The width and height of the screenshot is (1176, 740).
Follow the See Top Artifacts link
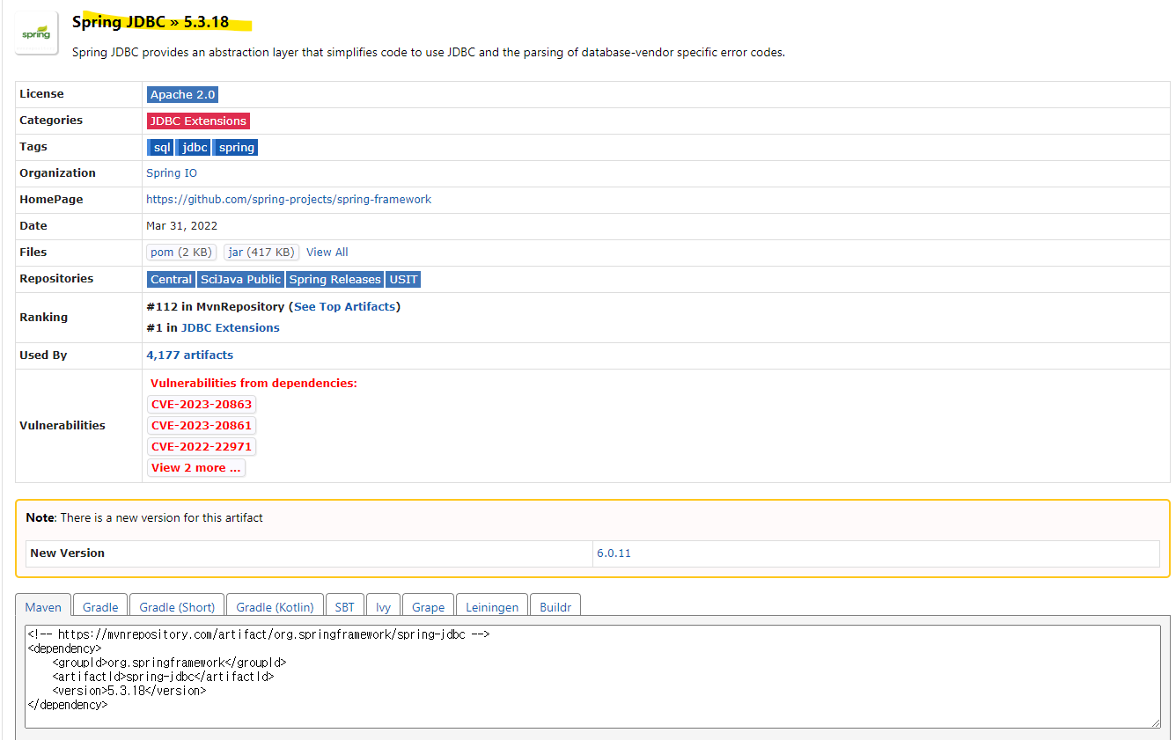pyautogui.click(x=345, y=307)
